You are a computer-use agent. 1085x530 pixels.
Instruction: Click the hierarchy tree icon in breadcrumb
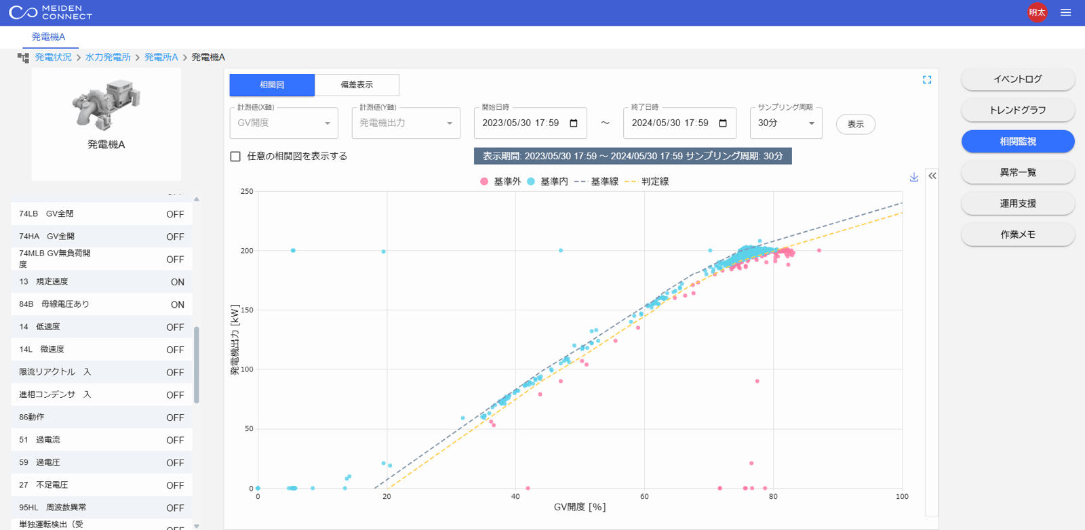coord(24,58)
